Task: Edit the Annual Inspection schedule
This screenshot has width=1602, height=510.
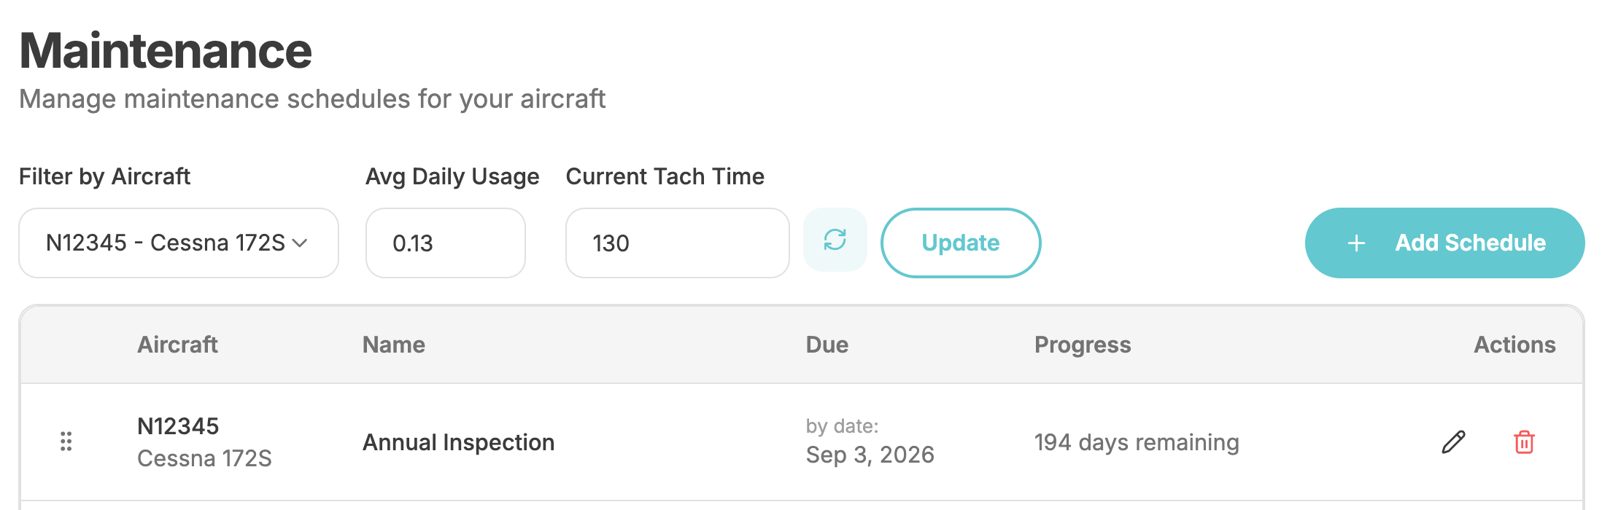Action: point(1452,442)
